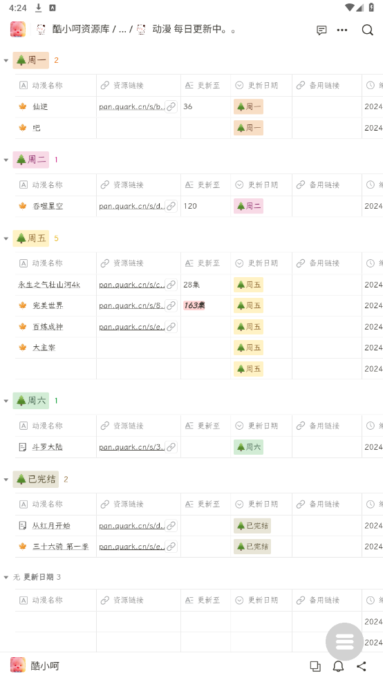Click the 163集 cell for 完美世界
Image resolution: width=383 pixels, height=680 pixels.
coord(194,305)
